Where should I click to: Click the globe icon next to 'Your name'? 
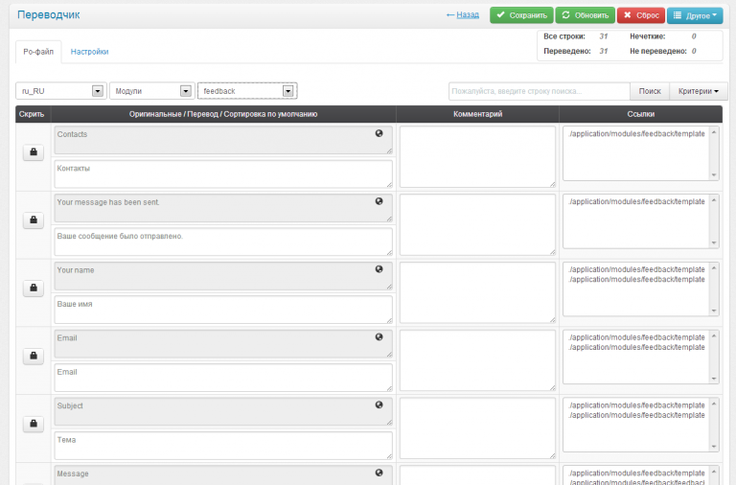point(379,269)
